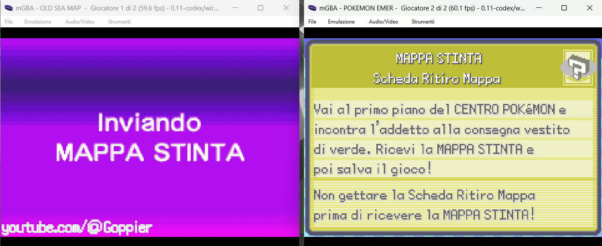Viewport: 602px width, 246px height.
Task: Click the 'Scheda Ritiro Mappa' card subtitle
Action: 437,79
